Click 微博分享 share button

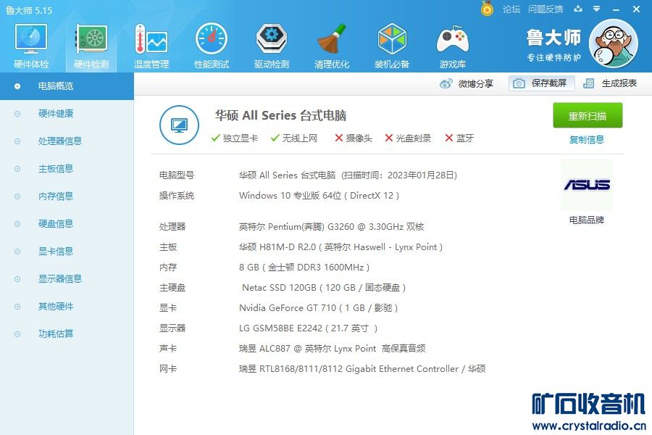click(x=466, y=83)
